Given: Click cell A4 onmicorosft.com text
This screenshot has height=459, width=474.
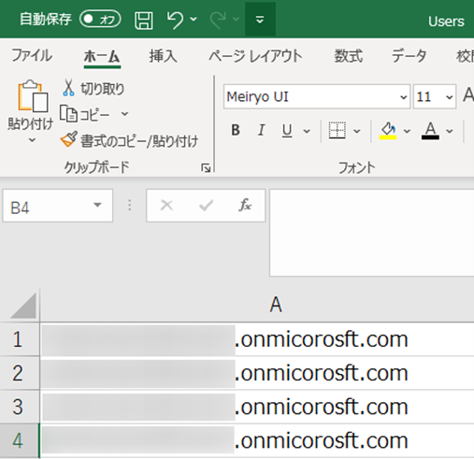Looking at the screenshot, I should [322, 440].
